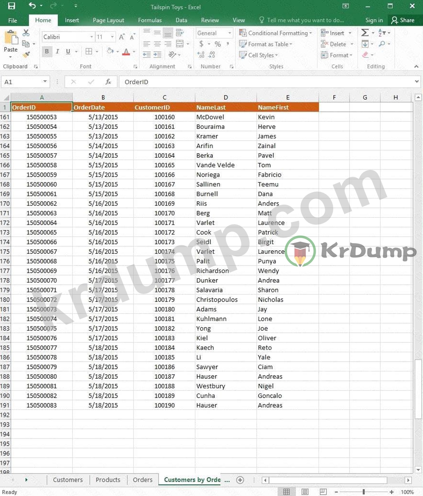Increase font size with large A
Image resolution: width=423 pixels, height=496 pixels.
tap(122, 37)
